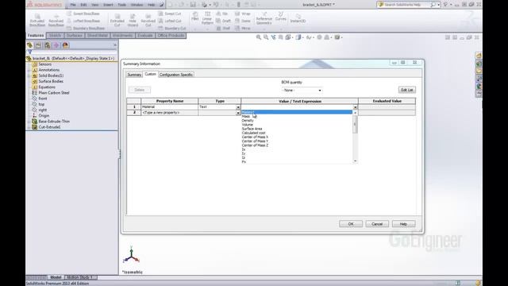Select the Mirror tool

pyautogui.click(x=243, y=29)
